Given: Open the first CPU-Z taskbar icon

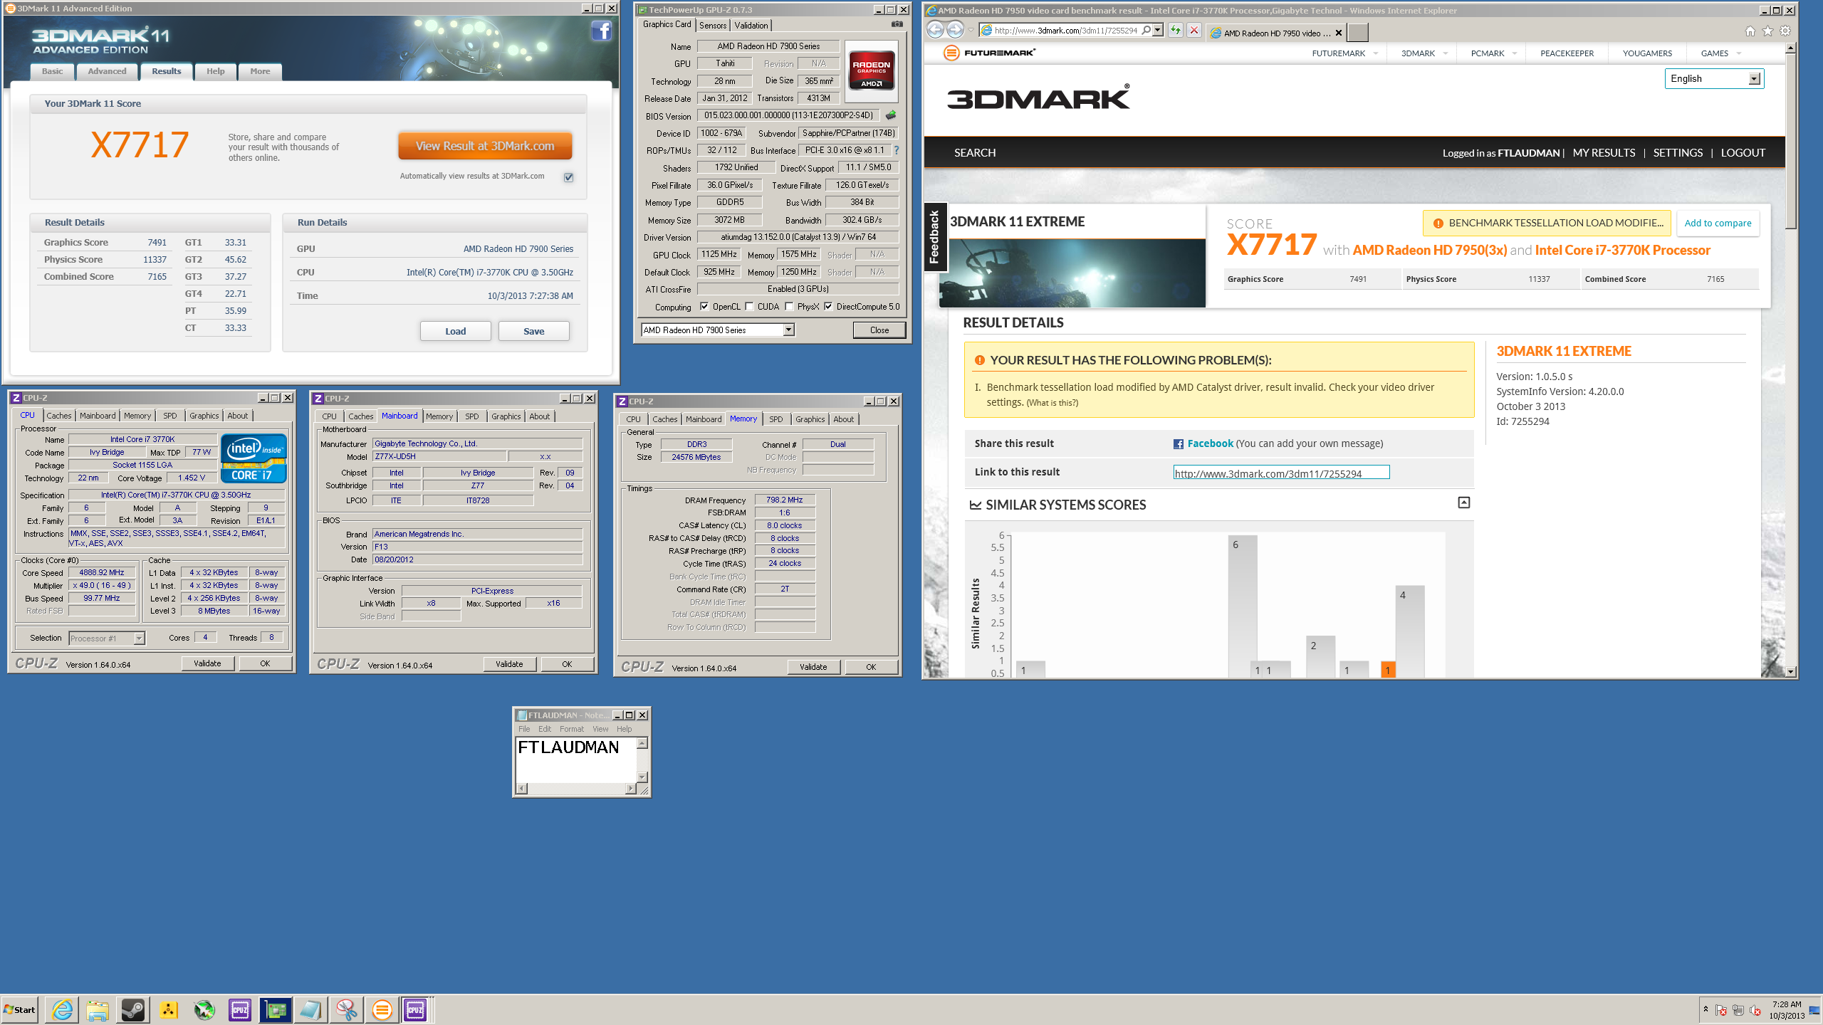Looking at the screenshot, I should tap(240, 1009).
